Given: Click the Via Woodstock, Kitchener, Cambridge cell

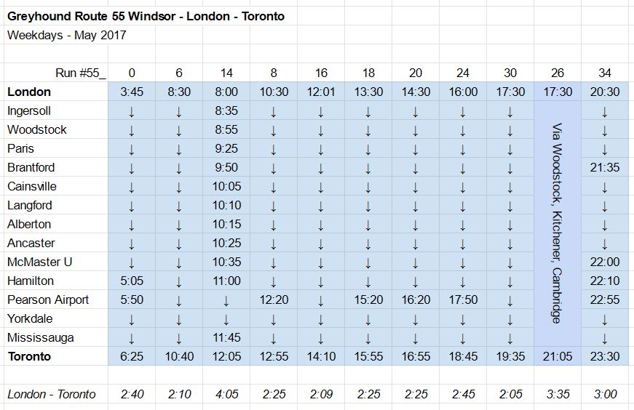Looking at the screenshot, I should 557,224.
